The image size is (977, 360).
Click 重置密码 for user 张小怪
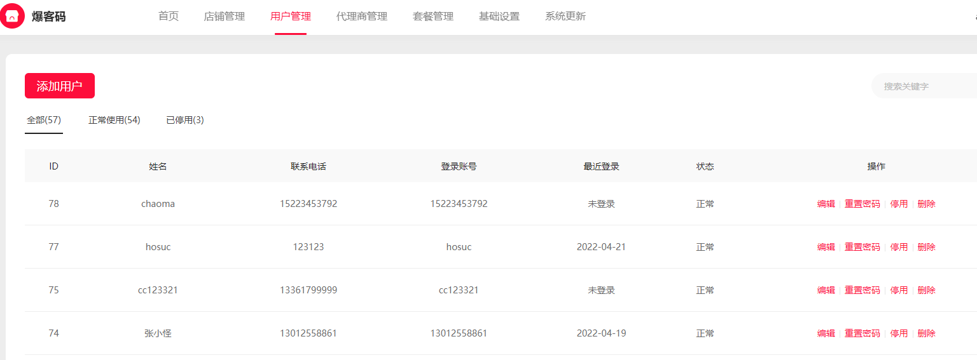(x=862, y=333)
